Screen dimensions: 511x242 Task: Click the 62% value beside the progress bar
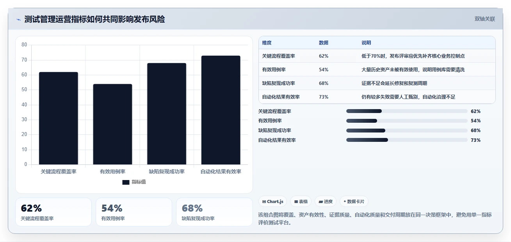click(475, 111)
